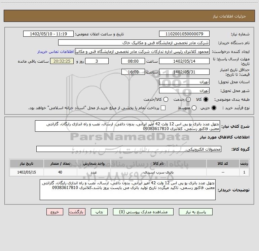The width and height of the screenshot is (259, 251).
Task: Select the کالا/خدمت radio button
Action: click(166, 99)
